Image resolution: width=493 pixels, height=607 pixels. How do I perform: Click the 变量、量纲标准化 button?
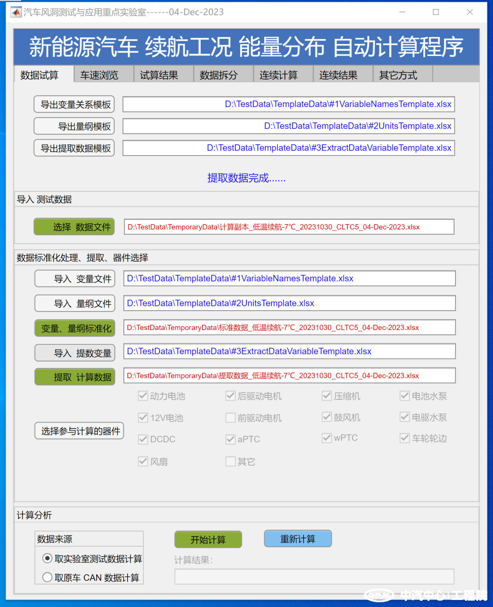[x=75, y=328]
